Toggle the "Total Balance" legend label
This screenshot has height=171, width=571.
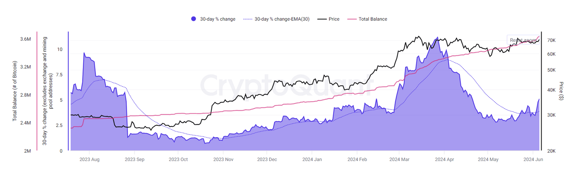(373, 19)
